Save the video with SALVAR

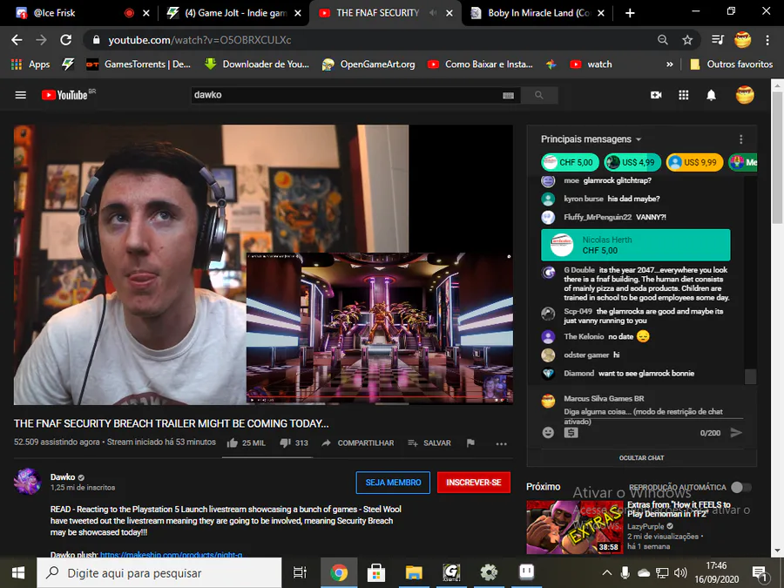click(429, 443)
